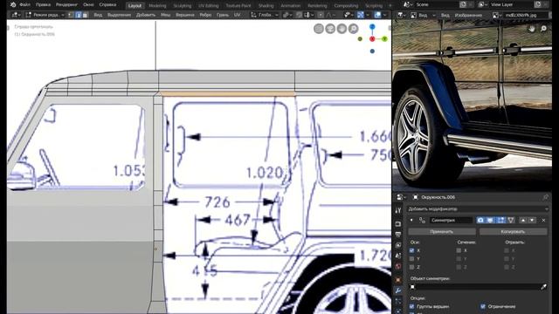This screenshot has height=314, width=559.
Task: Switch to the Texture Paint workspace tab
Action: click(x=238, y=6)
